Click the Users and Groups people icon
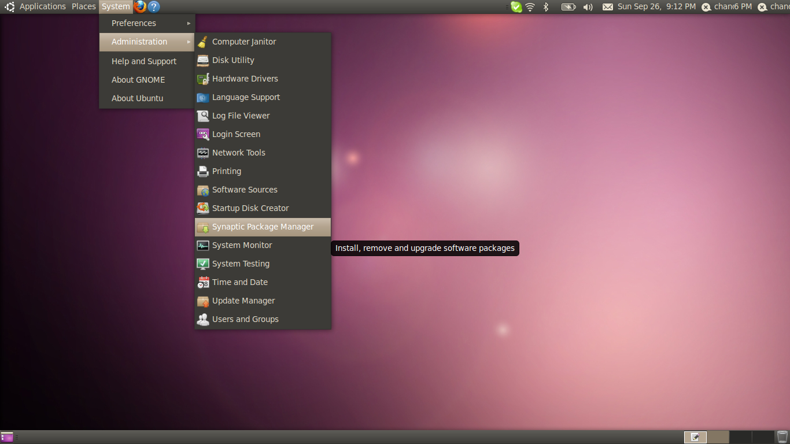This screenshot has height=444, width=790. coord(202,319)
